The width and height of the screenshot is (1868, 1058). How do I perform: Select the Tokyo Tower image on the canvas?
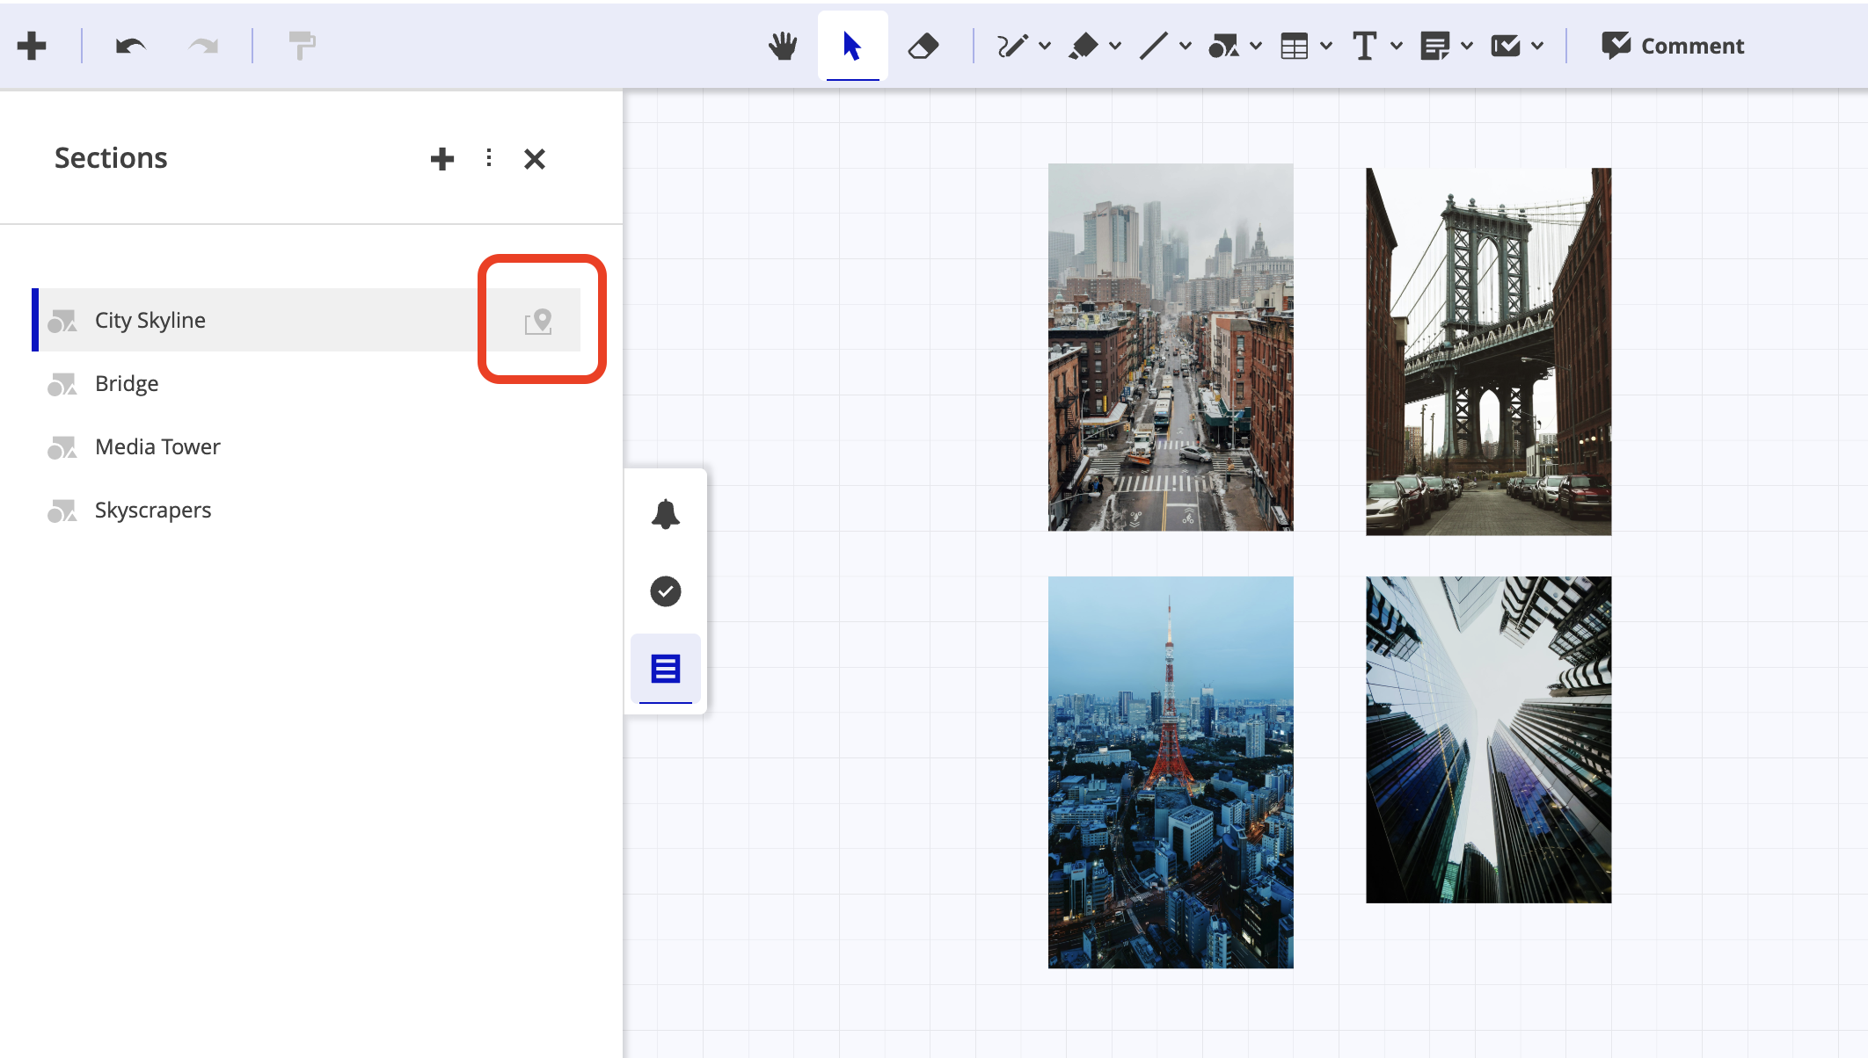coord(1170,773)
